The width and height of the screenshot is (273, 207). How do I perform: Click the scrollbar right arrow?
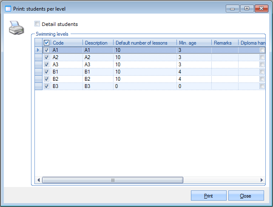click(262, 180)
